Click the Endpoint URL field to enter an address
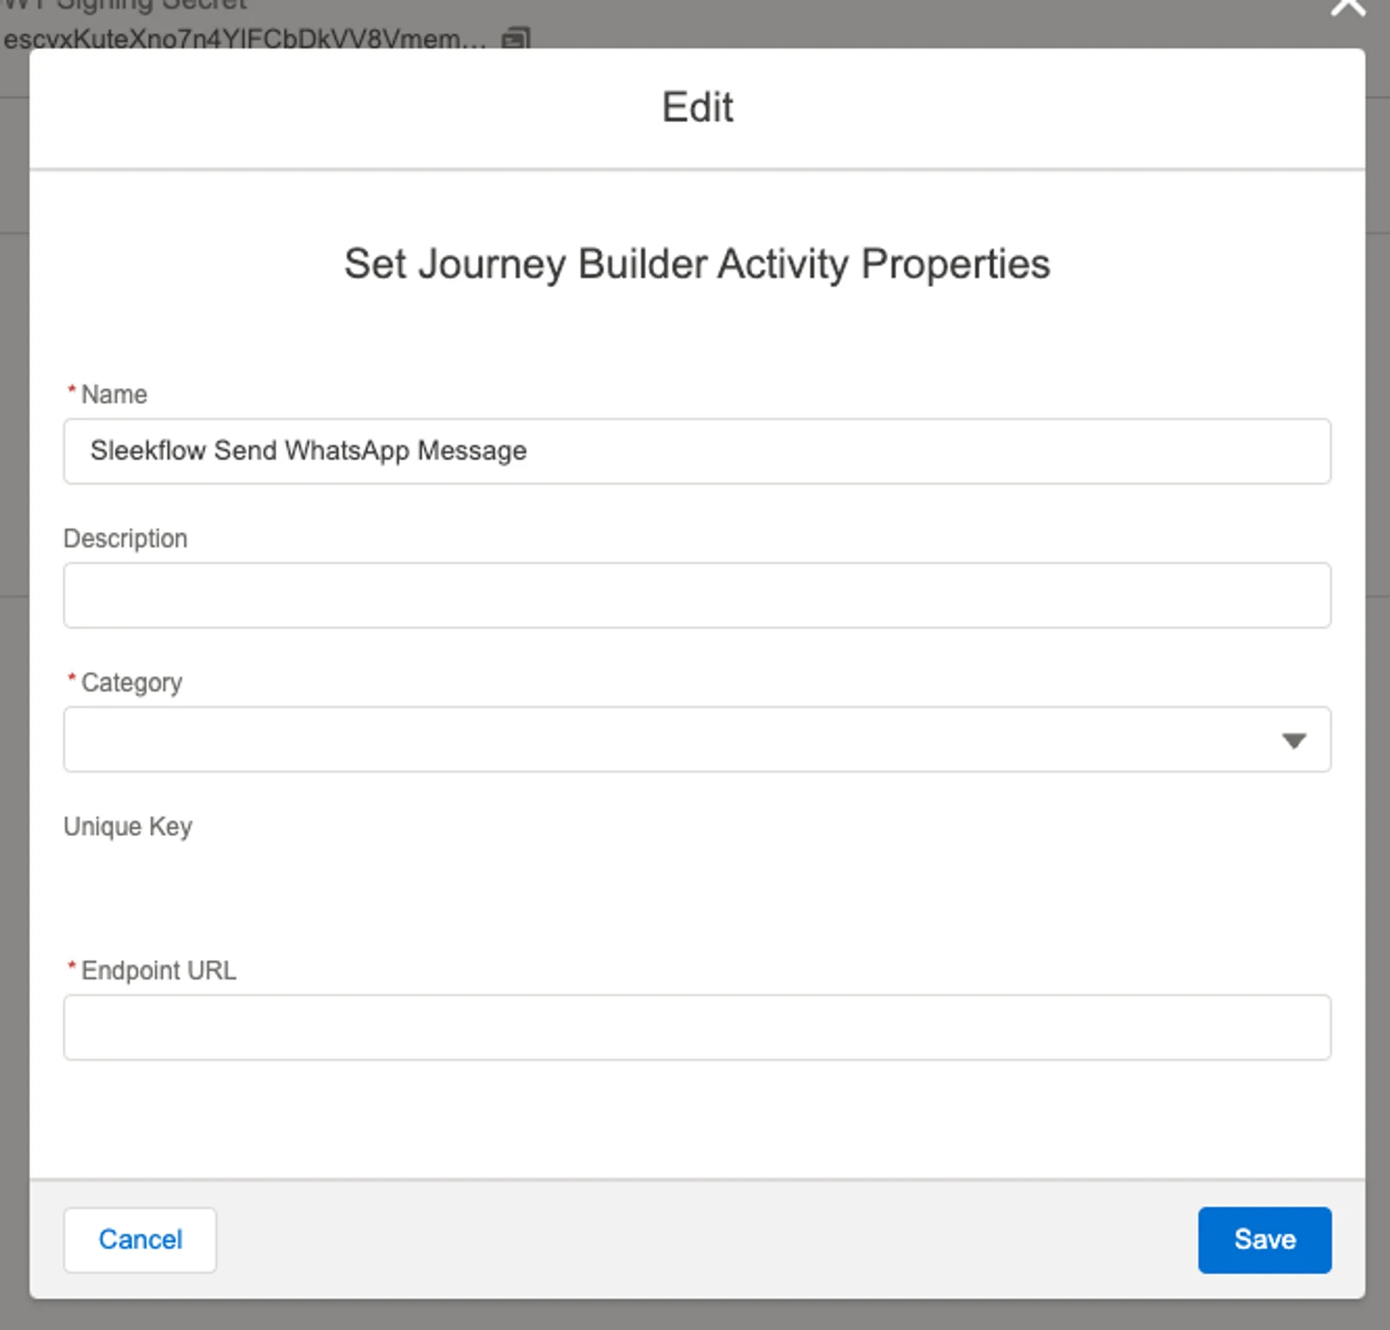The width and height of the screenshot is (1390, 1330). [696, 1027]
